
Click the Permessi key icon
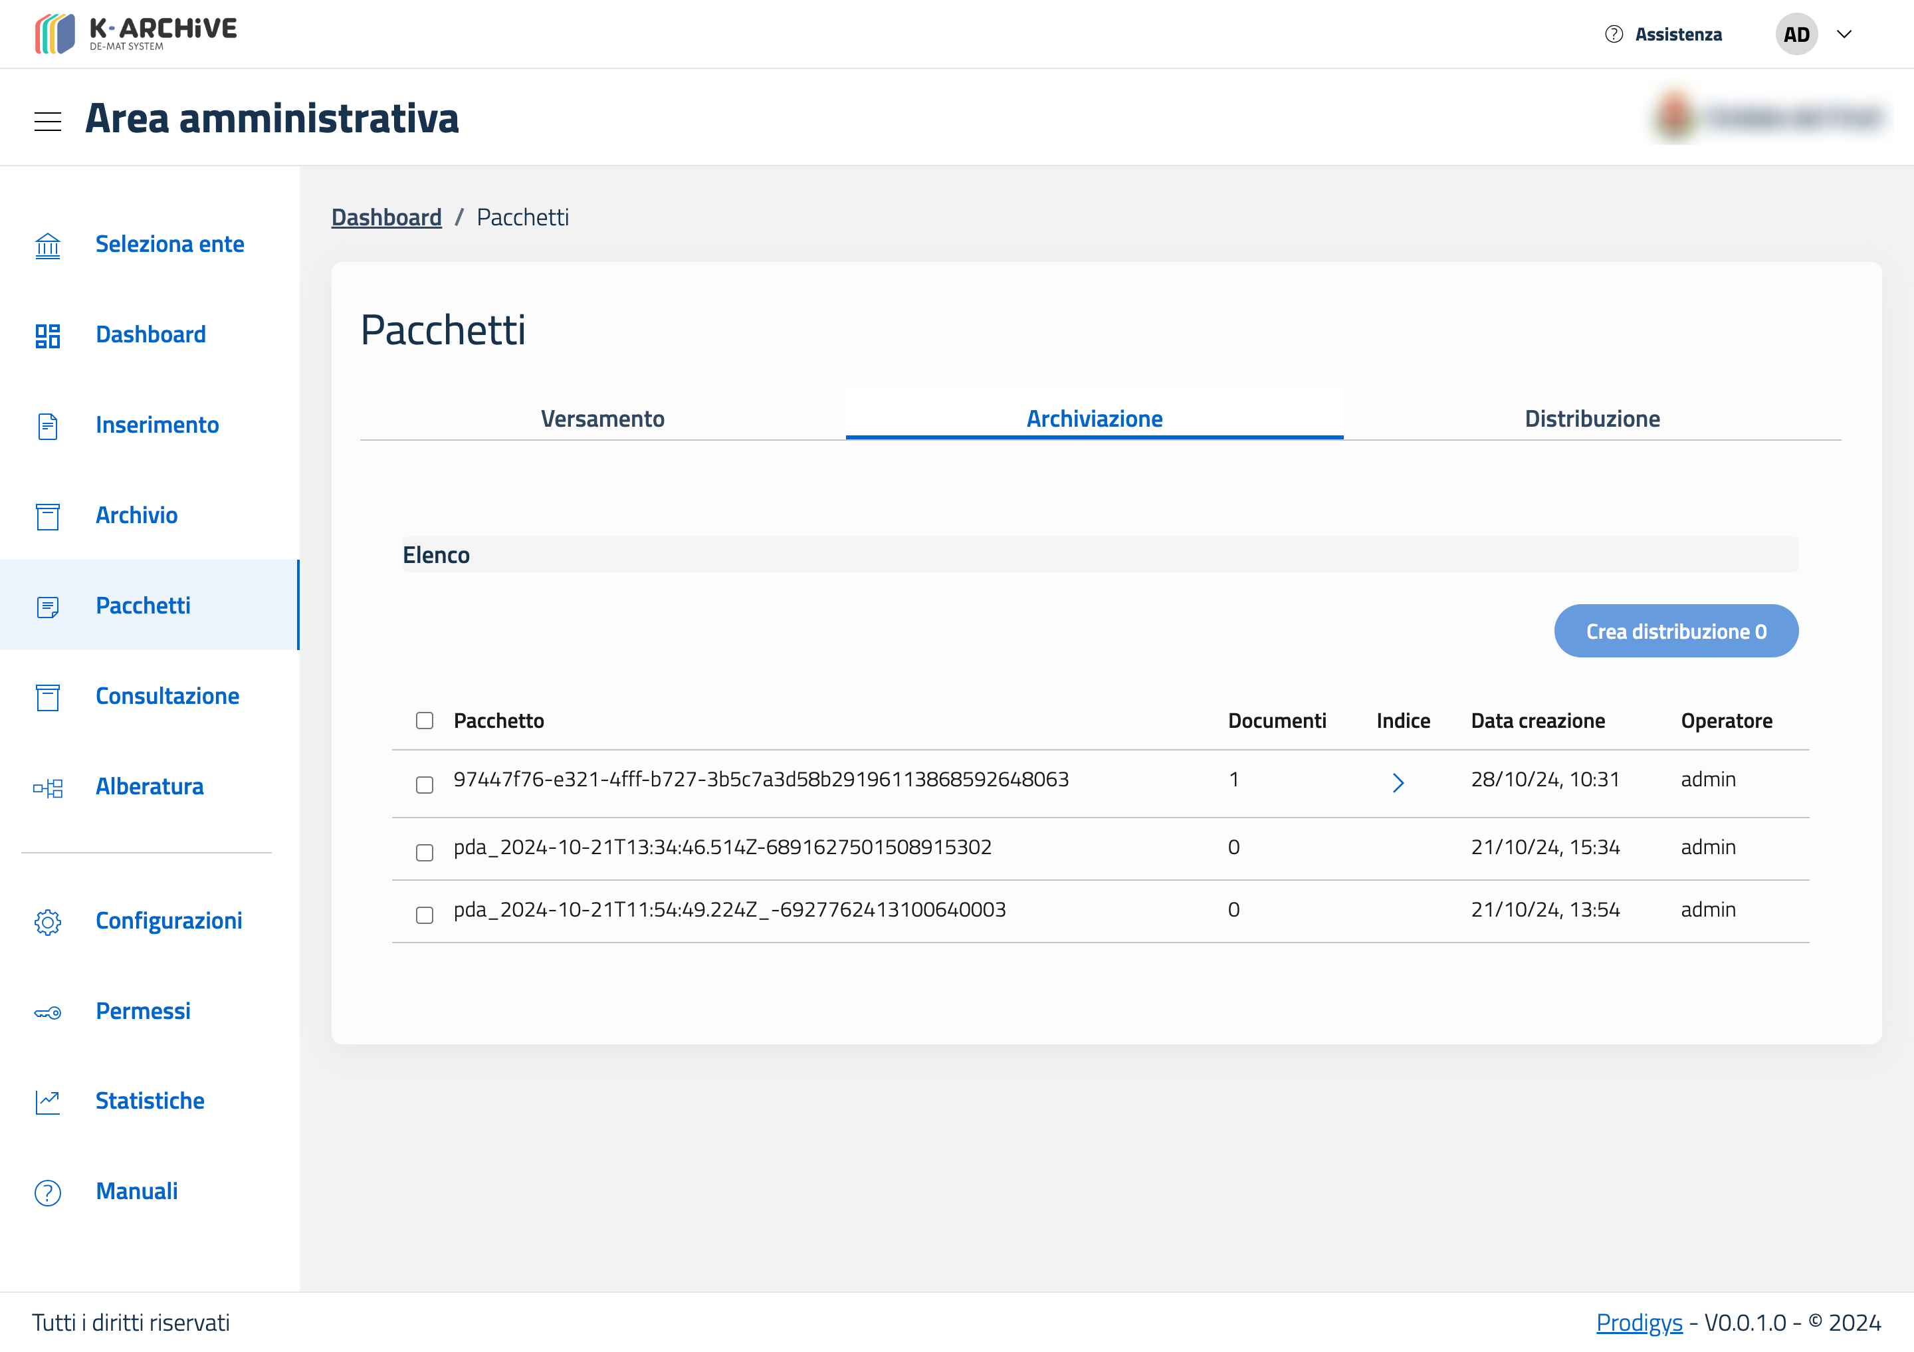coord(47,1013)
